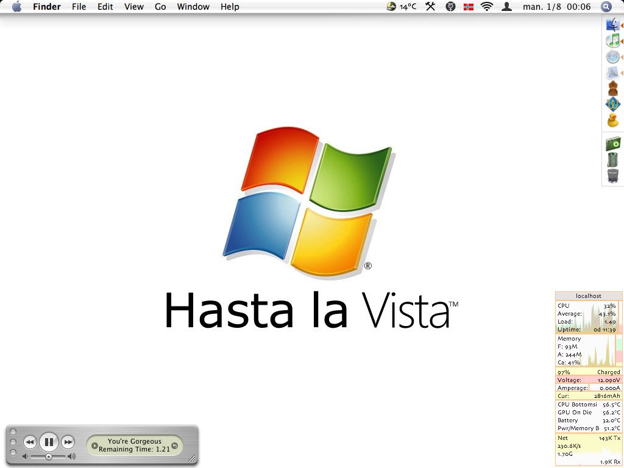Screen dimensions: 624x468
Task: Click the iTunes mini player resize grip
Action: (192, 458)
